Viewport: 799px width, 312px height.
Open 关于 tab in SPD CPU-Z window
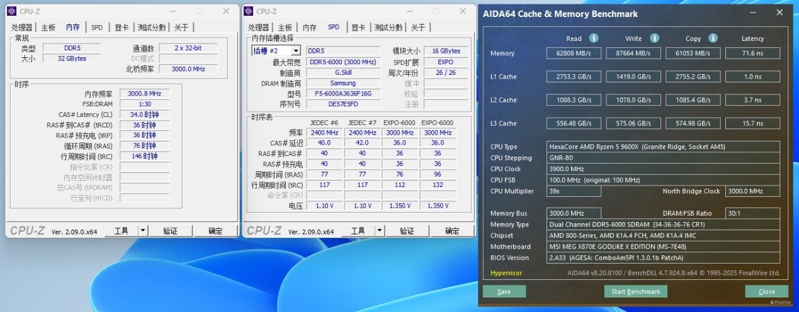click(x=418, y=28)
